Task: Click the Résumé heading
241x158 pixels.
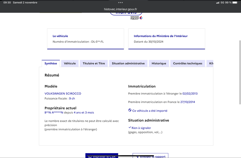Action: coord(52,75)
